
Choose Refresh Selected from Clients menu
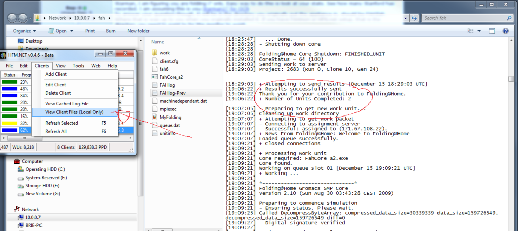click(x=75, y=123)
